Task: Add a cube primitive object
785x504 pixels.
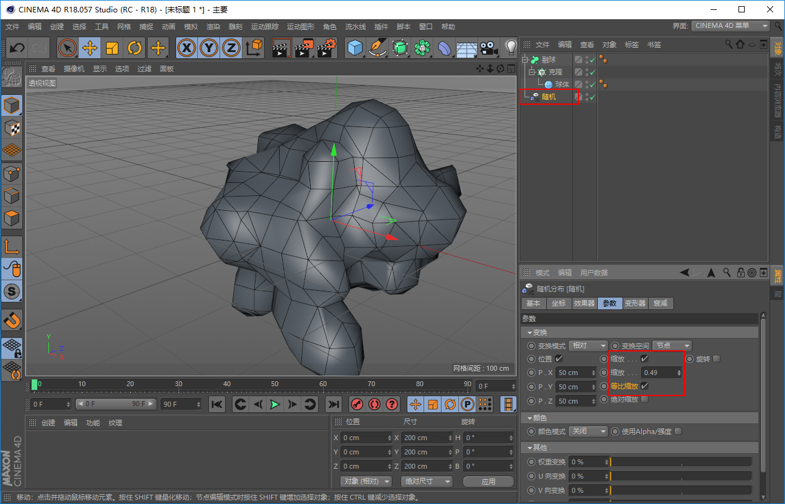Action: pyautogui.click(x=355, y=48)
